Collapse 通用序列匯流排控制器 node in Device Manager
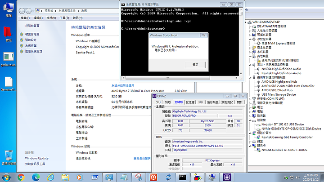 click(x=250, y=78)
